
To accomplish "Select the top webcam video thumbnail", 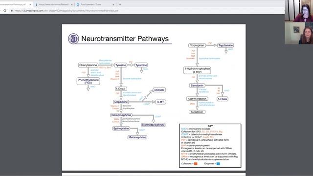I will pos(299,11).
